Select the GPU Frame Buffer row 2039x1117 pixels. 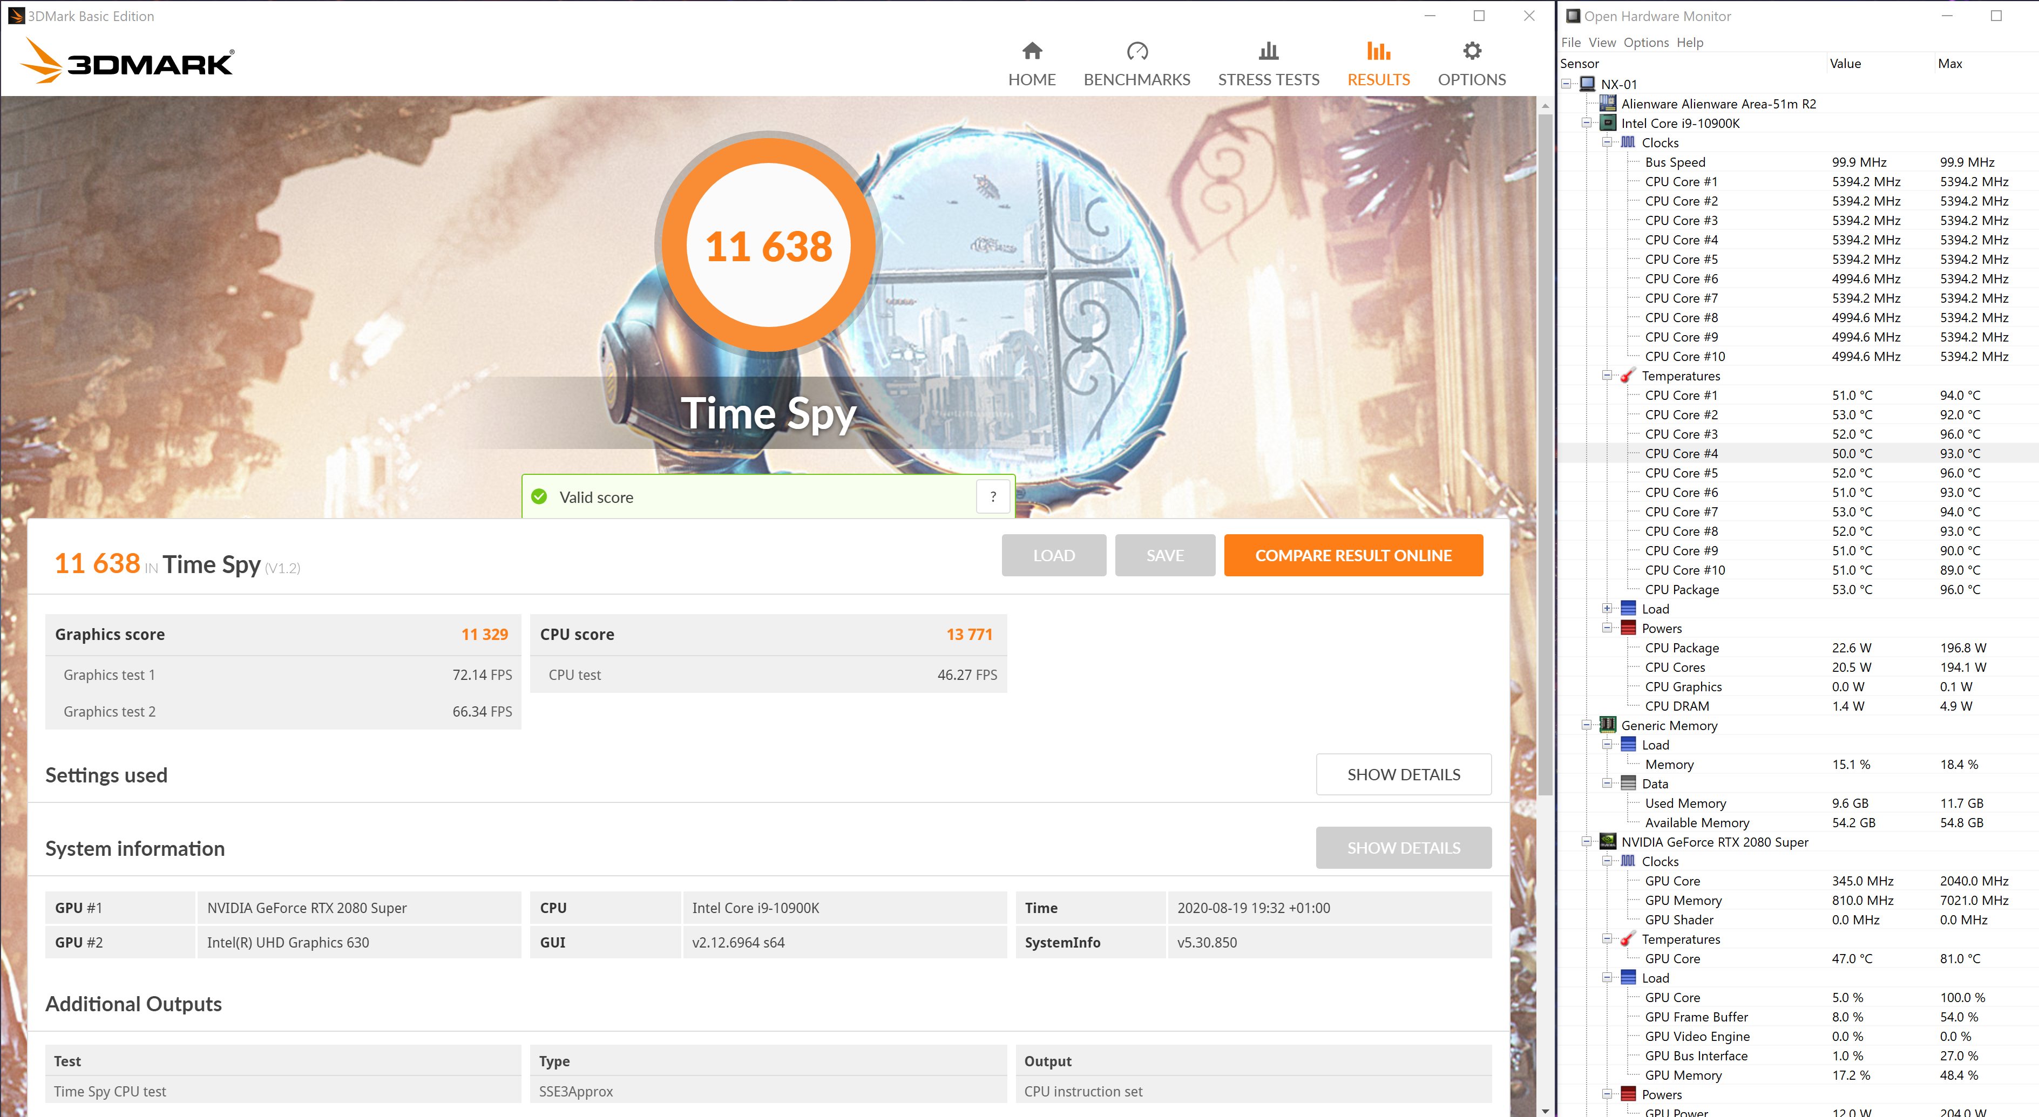[x=1798, y=1017]
